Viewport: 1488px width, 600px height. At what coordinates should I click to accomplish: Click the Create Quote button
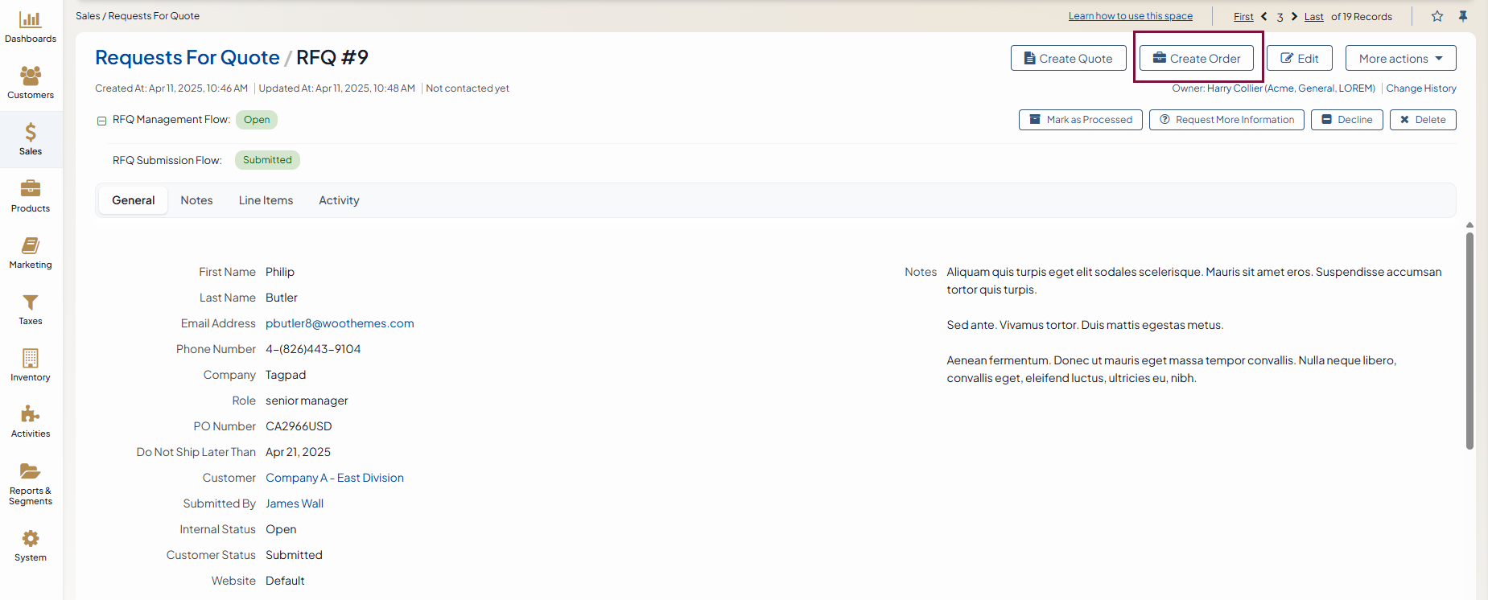point(1068,59)
